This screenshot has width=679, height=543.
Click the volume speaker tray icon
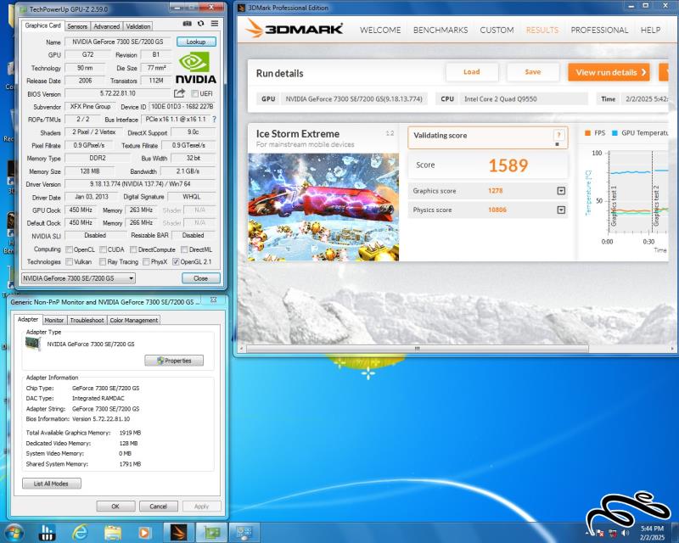[x=626, y=533]
